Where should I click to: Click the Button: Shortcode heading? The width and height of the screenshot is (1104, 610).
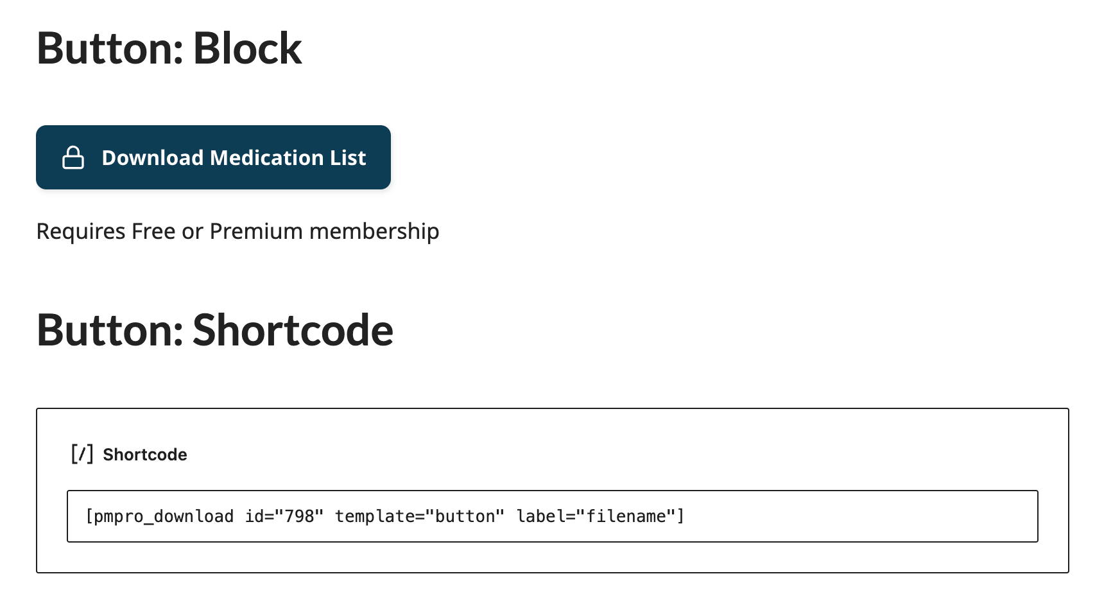pyautogui.click(x=216, y=330)
